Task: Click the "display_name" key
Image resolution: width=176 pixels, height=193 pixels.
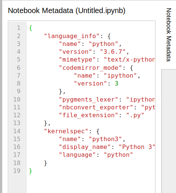Action: [x=85, y=147]
